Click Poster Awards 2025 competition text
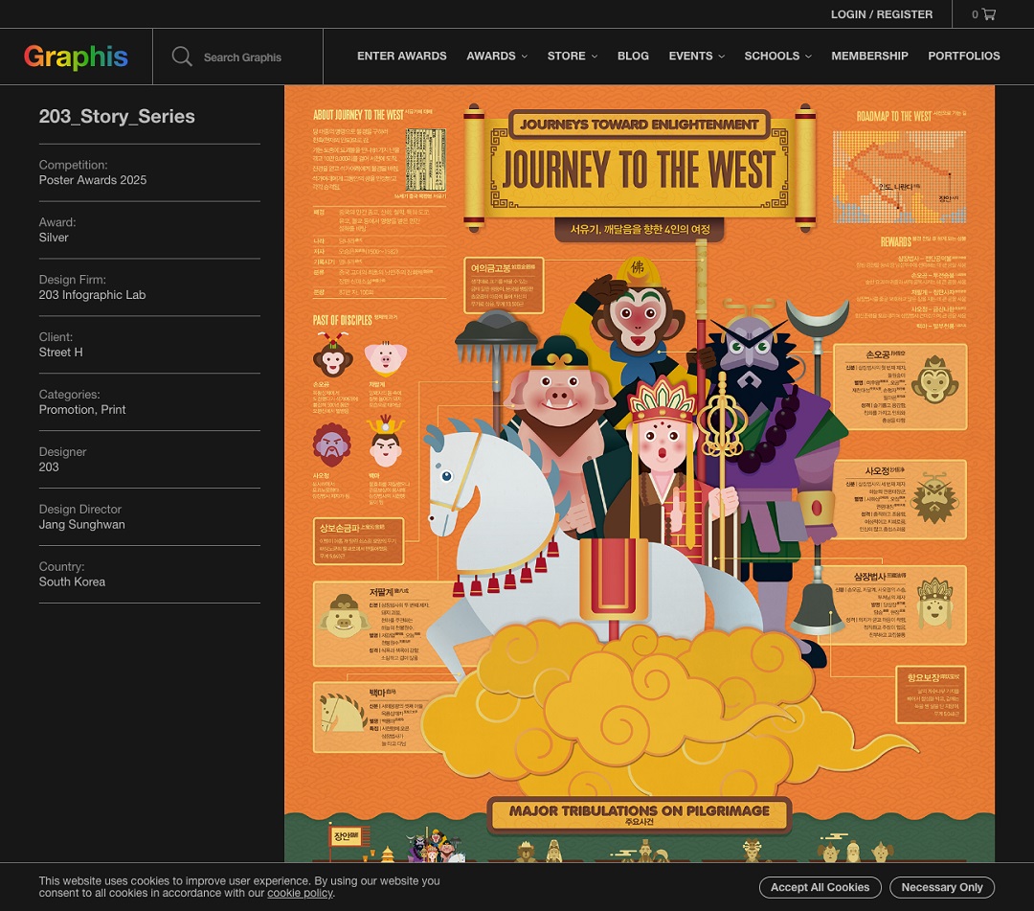 click(93, 180)
